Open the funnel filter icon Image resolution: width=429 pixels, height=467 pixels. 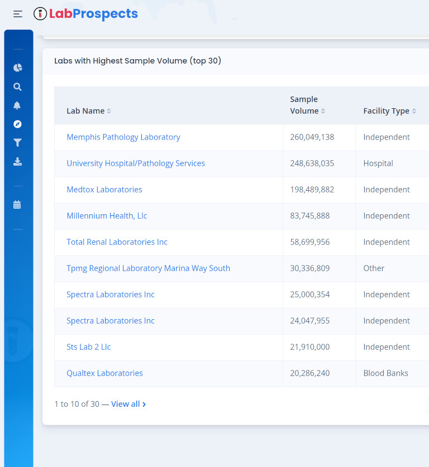[17, 143]
